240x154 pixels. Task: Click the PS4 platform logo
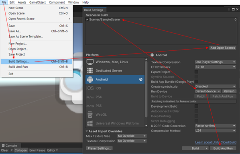[90, 97]
